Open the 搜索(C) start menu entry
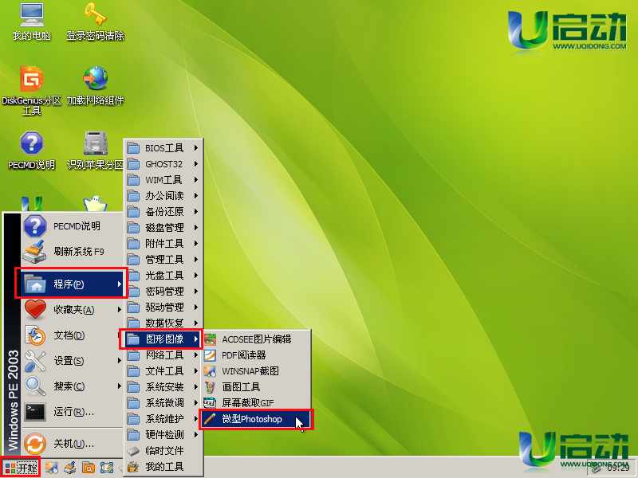The image size is (638, 478). pyautogui.click(x=72, y=386)
